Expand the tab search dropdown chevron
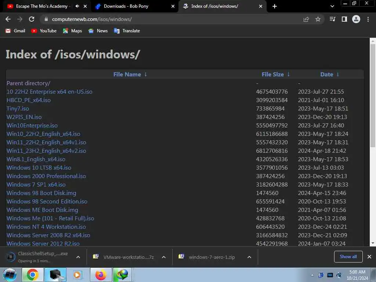Viewport: 376px width, 282px height. (332, 6)
